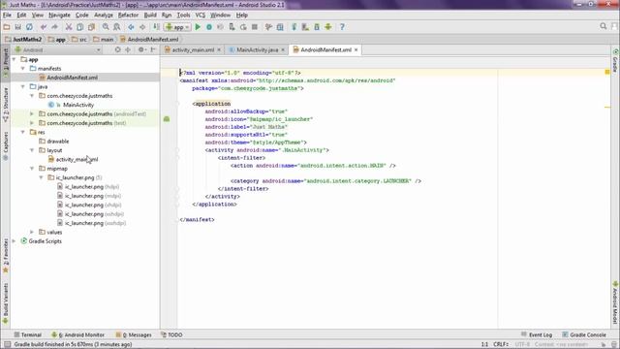Click the Synchronize toolbar icon
The width and height of the screenshot is (620, 349).
[29, 27]
